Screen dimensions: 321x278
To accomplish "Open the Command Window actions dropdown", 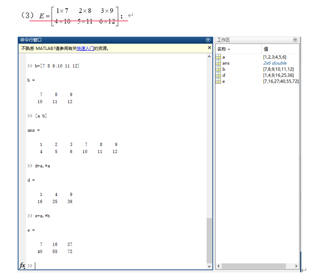I will point(208,40).
